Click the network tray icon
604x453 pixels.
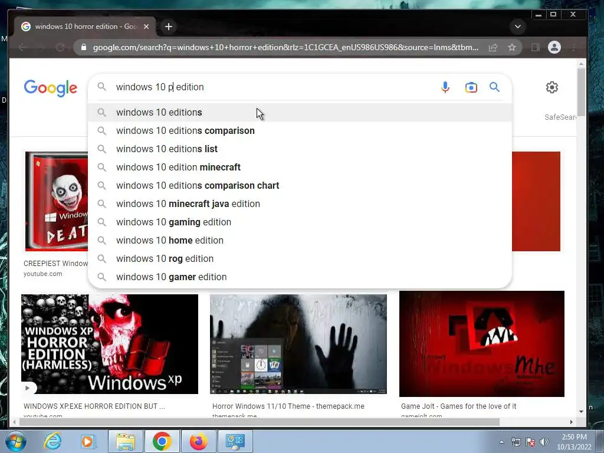click(x=516, y=442)
